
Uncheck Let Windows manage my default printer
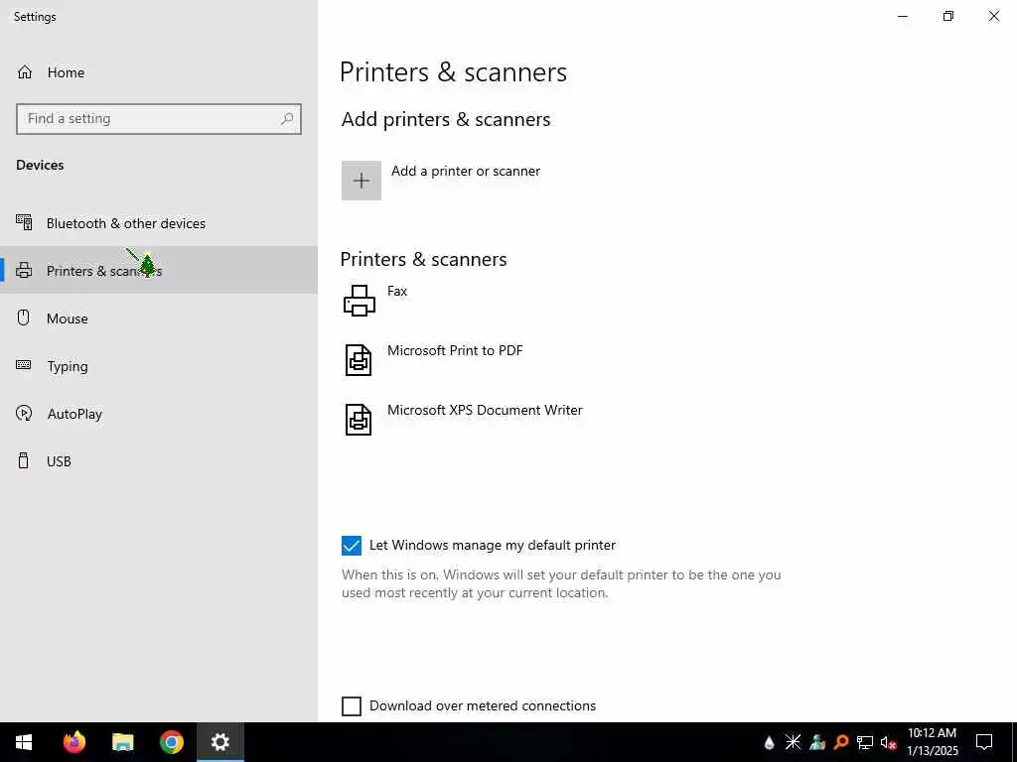[352, 546]
